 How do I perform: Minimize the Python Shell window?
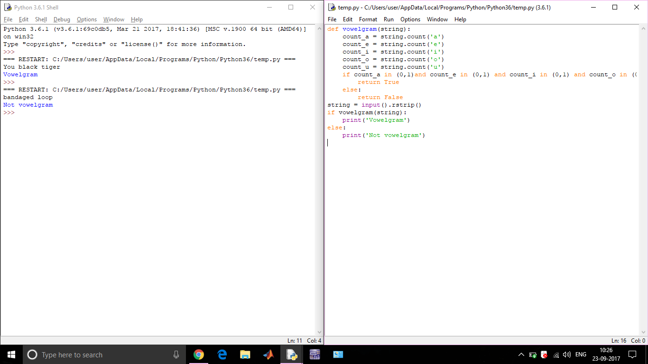(269, 8)
